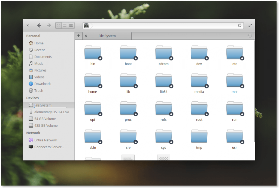Open Pictures in sidebar

pyautogui.click(x=48, y=70)
